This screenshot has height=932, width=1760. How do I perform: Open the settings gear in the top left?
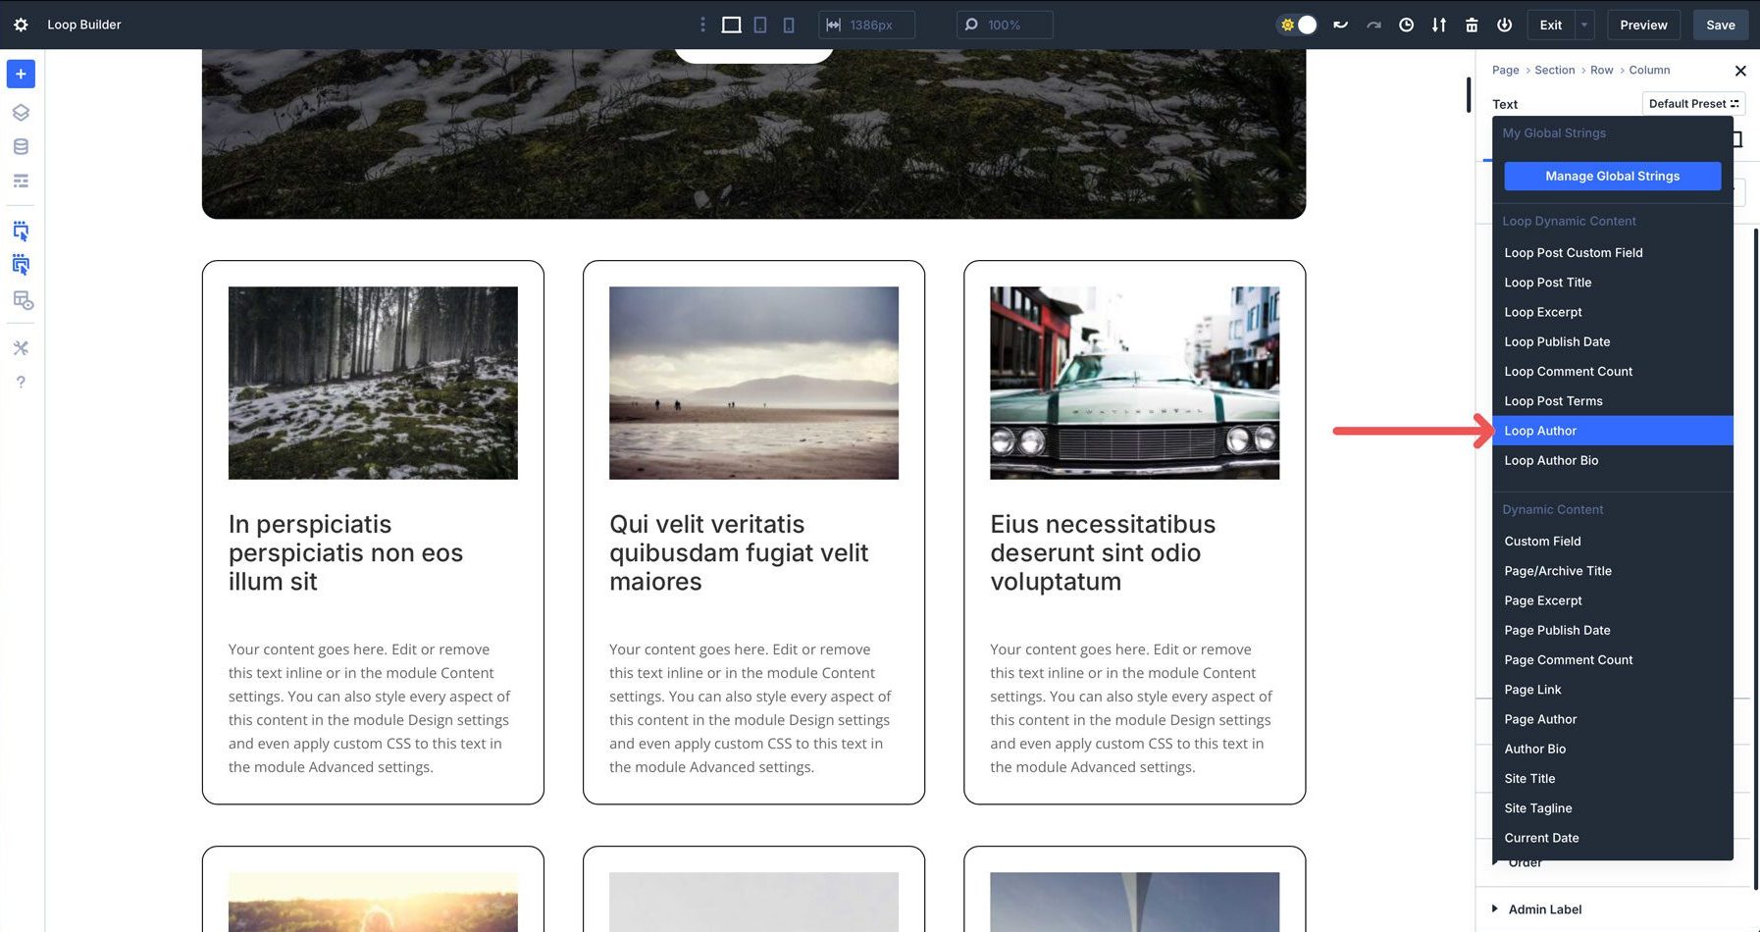click(x=21, y=25)
